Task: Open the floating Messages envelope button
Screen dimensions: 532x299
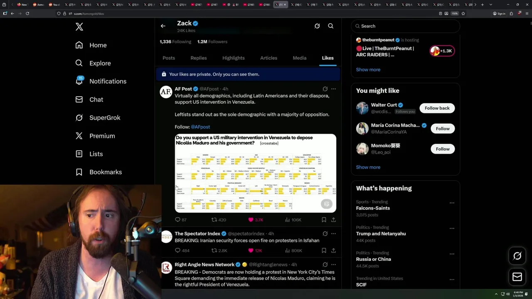Action: (x=517, y=277)
